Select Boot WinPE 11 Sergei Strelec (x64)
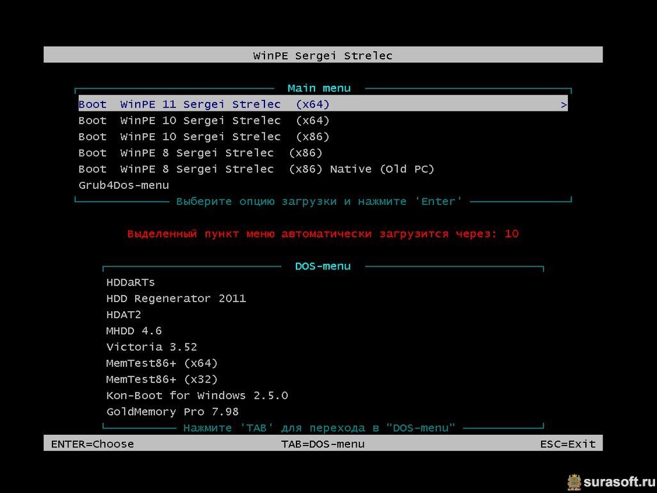The height and width of the screenshot is (493, 657). (x=323, y=104)
